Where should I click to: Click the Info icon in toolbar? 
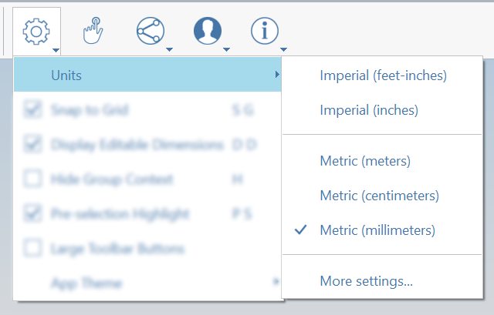click(x=264, y=31)
